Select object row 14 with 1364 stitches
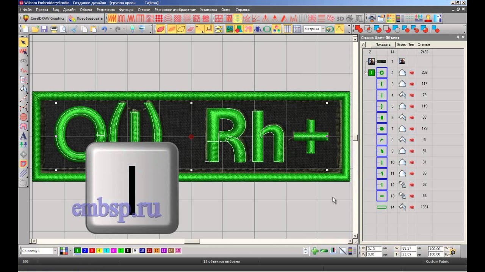Image resolution: width=485 pixels, height=272 pixels. click(x=413, y=207)
